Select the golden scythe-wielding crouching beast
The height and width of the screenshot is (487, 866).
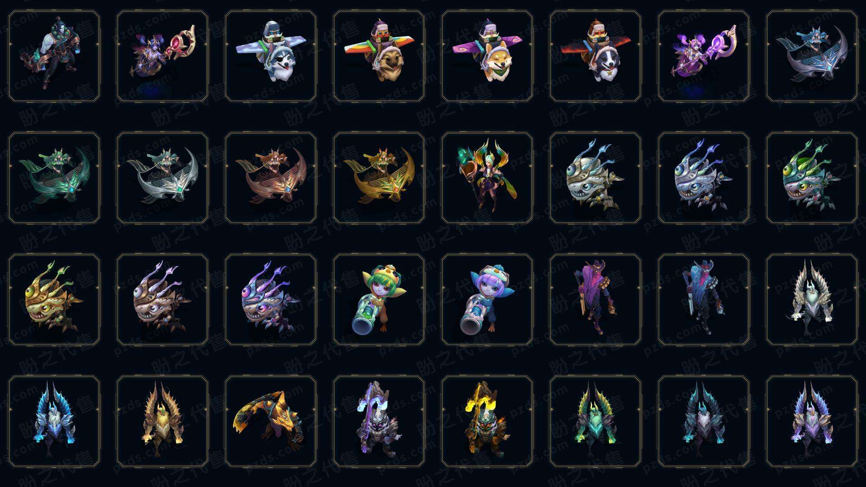pyautogui.click(x=271, y=422)
